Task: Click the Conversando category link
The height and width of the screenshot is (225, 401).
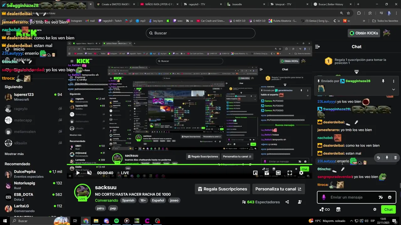Action: [107, 200]
